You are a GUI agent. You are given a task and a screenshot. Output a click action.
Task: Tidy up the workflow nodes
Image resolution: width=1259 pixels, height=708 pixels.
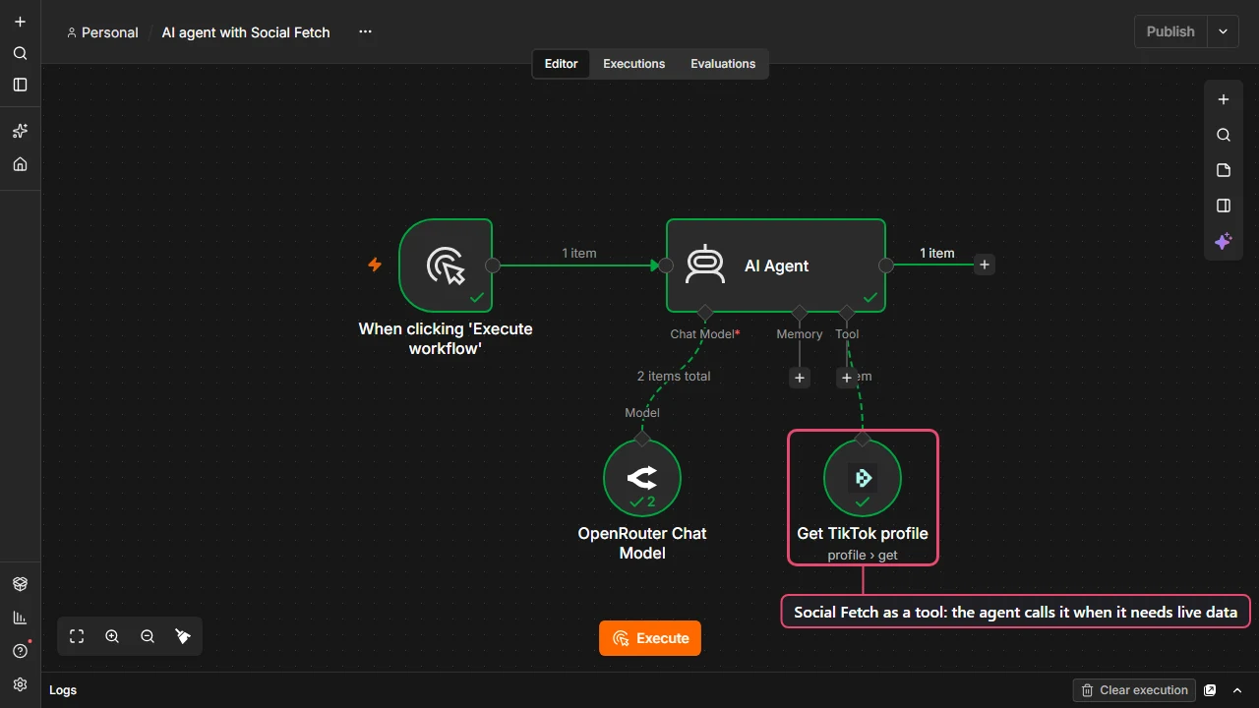183,636
